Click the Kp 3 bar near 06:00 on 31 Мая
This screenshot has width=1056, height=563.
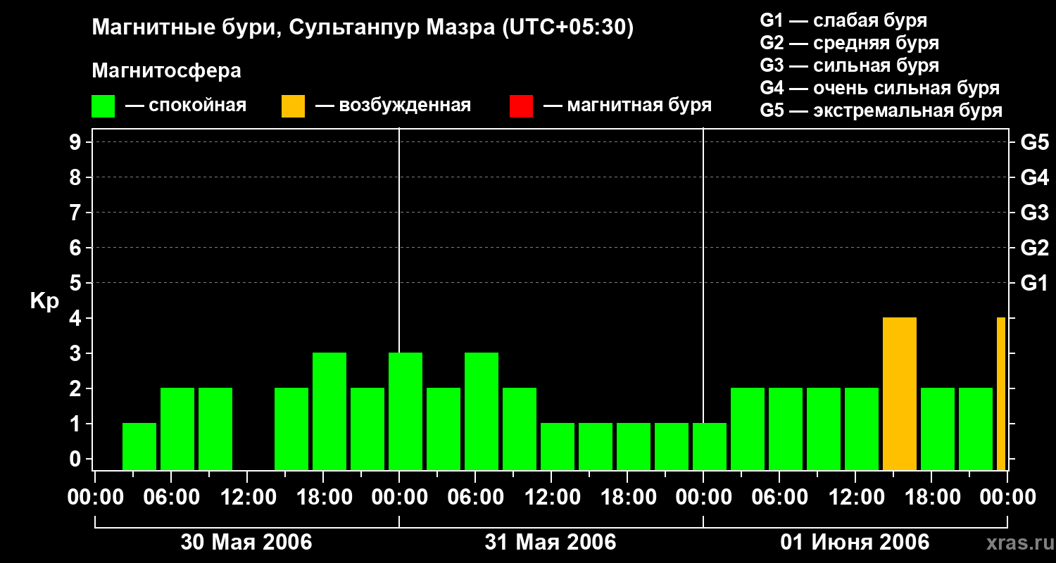point(482,412)
